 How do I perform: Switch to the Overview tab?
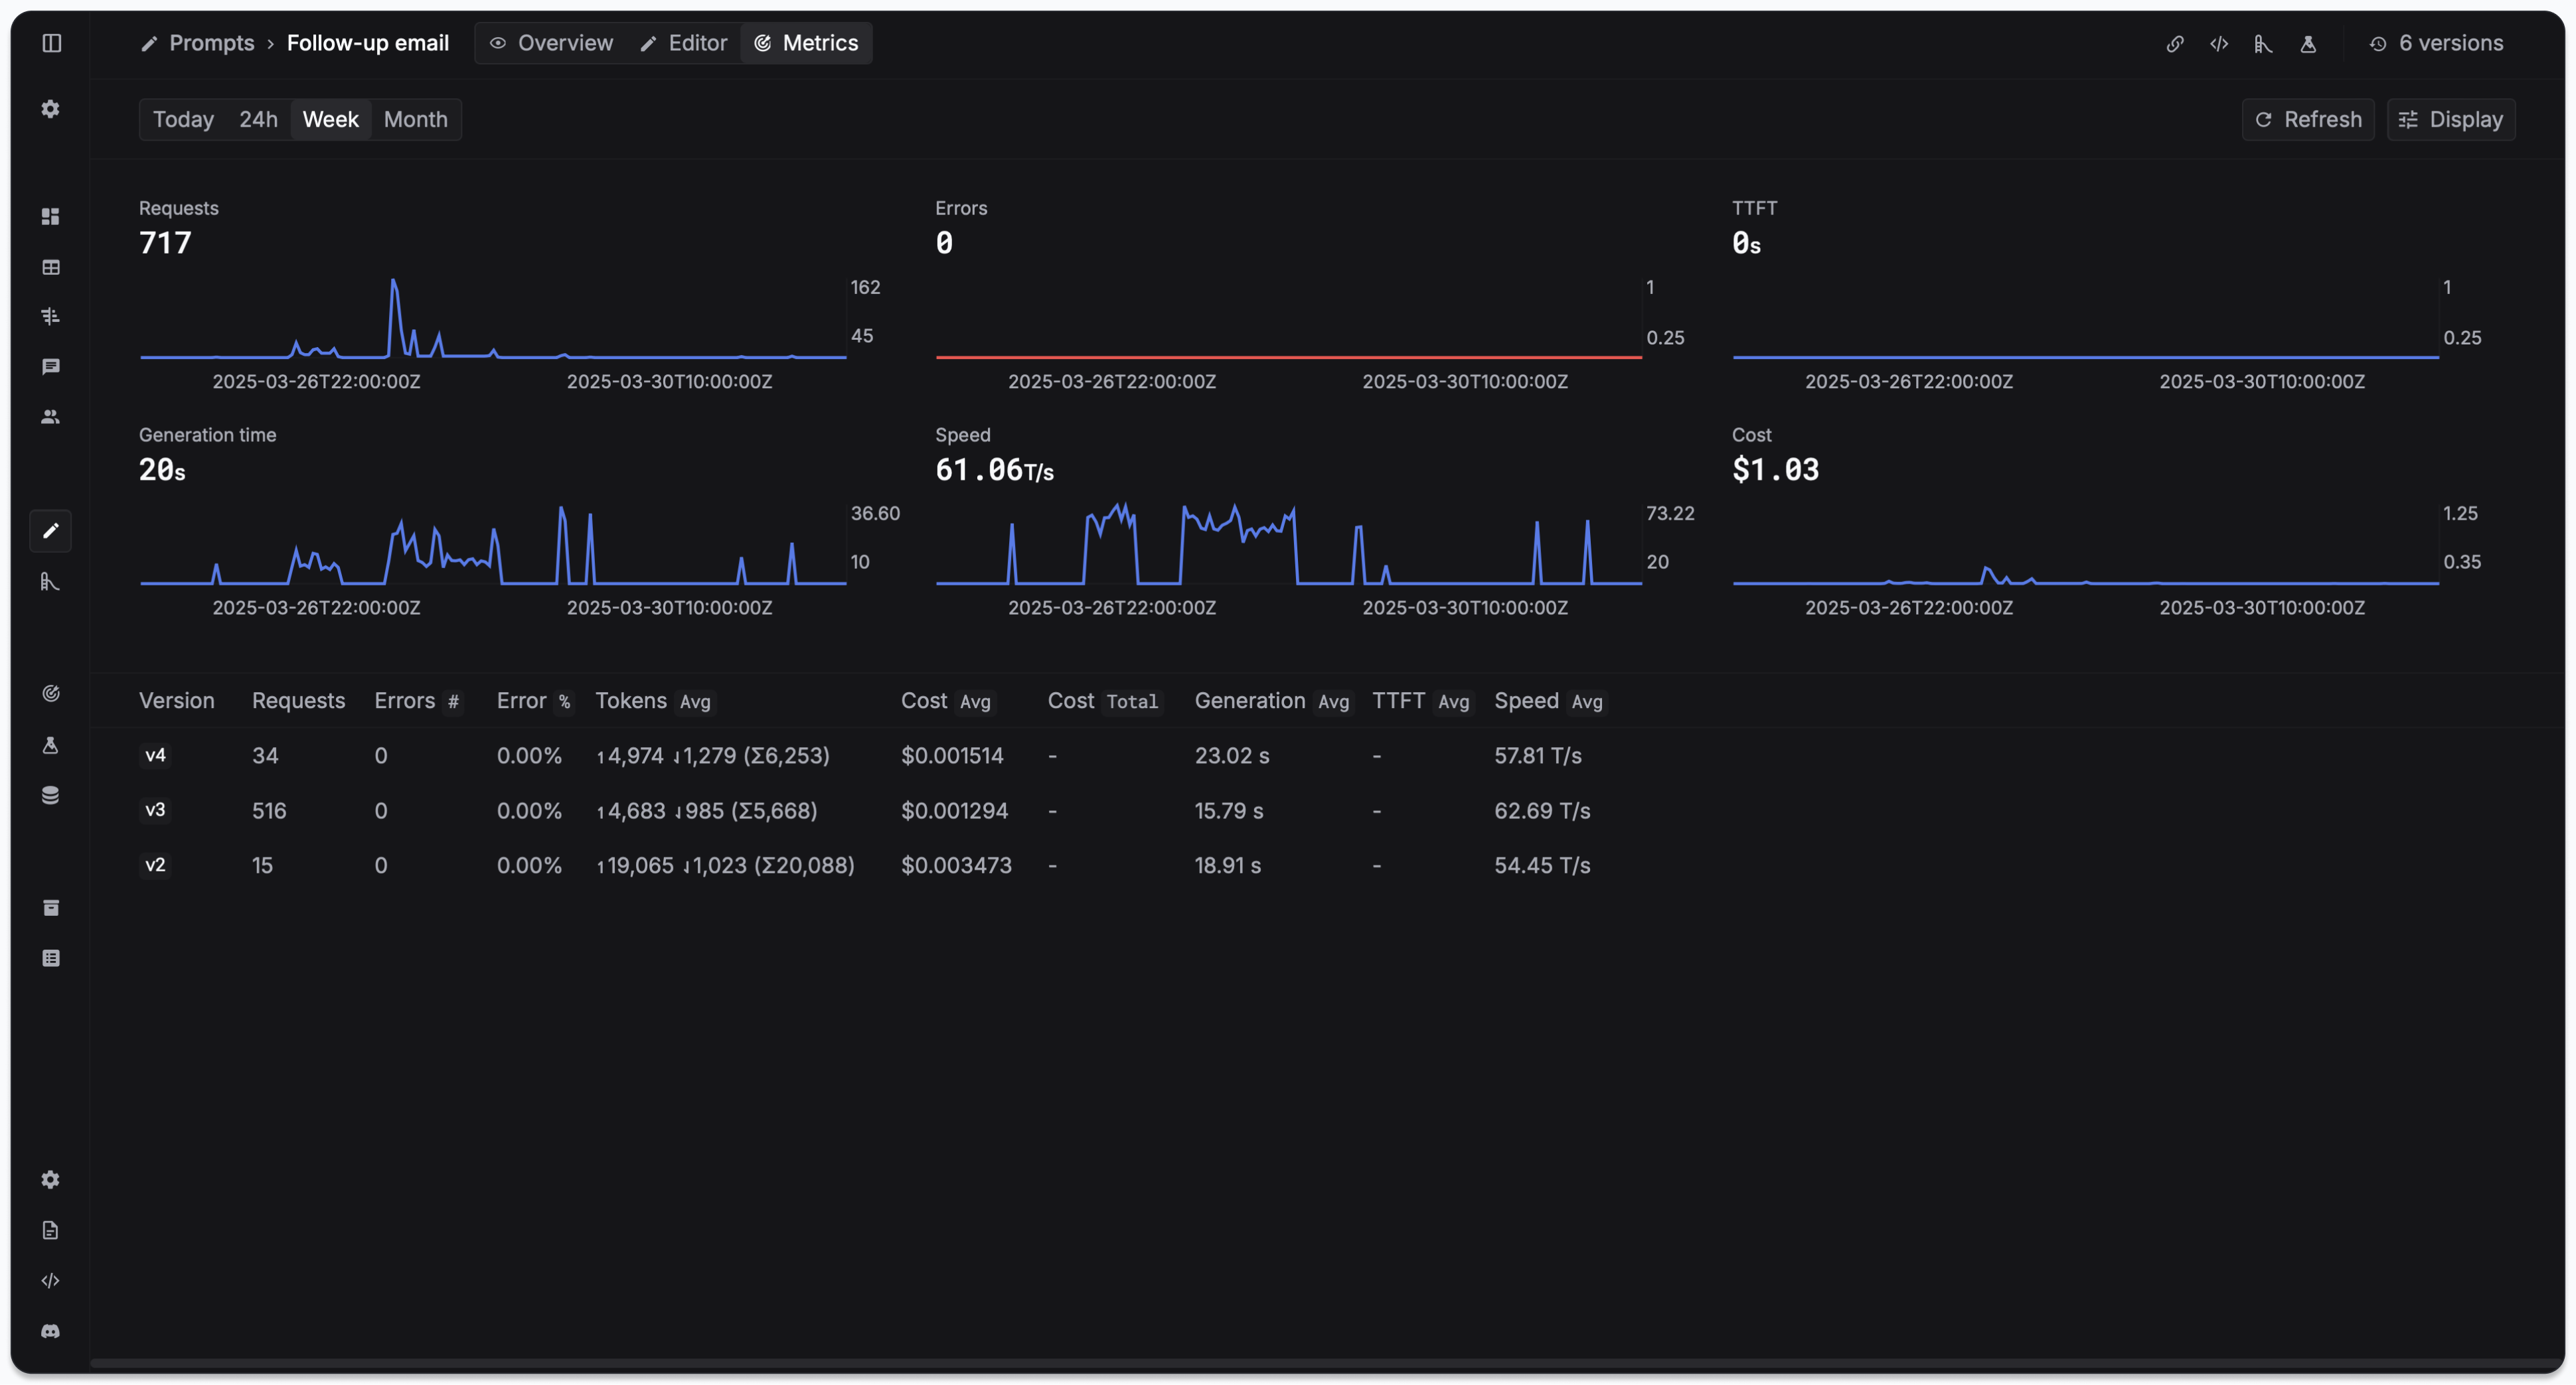pyautogui.click(x=551, y=43)
